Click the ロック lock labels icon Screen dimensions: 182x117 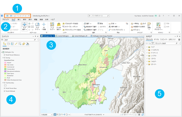[x=141, y=24]
